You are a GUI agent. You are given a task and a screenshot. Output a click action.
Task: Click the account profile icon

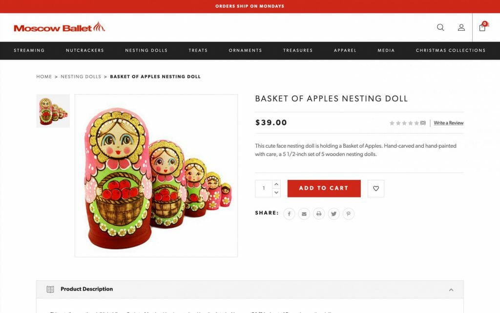tap(461, 27)
